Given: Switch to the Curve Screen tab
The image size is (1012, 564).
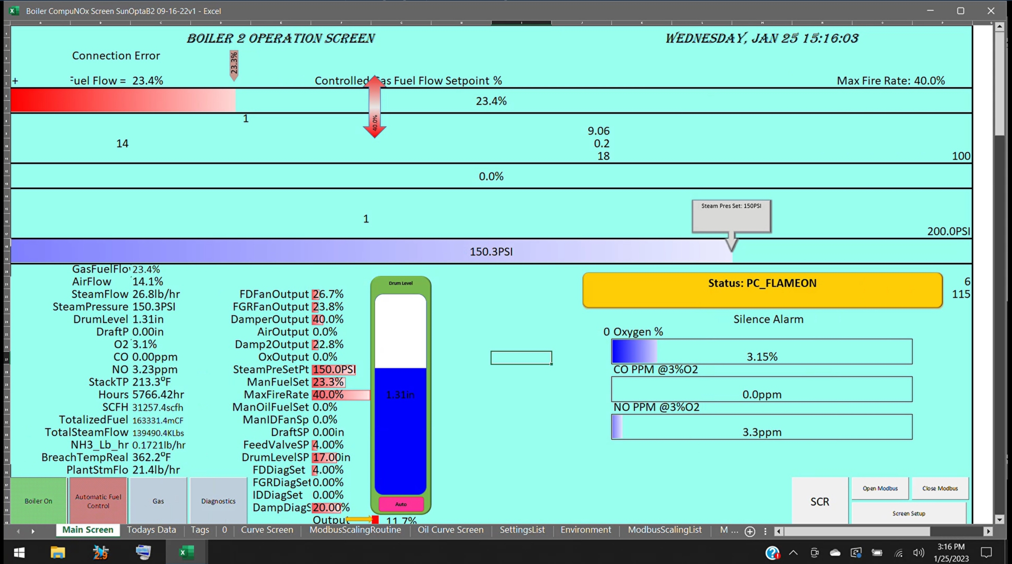Looking at the screenshot, I should coord(267,530).
